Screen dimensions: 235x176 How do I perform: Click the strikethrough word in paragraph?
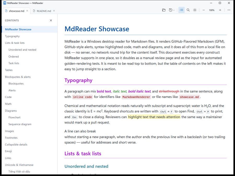click(x=169, y=91)
